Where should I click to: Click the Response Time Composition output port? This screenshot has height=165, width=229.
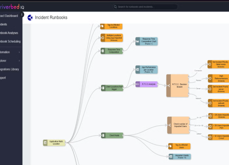[x=123, y=51]
